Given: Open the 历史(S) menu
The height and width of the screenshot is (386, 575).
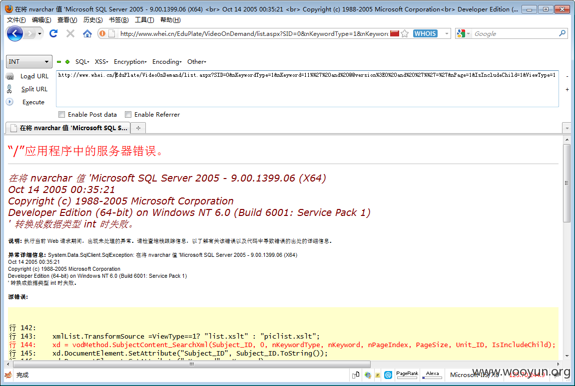Looking at the screenshot, I should 93,20.
